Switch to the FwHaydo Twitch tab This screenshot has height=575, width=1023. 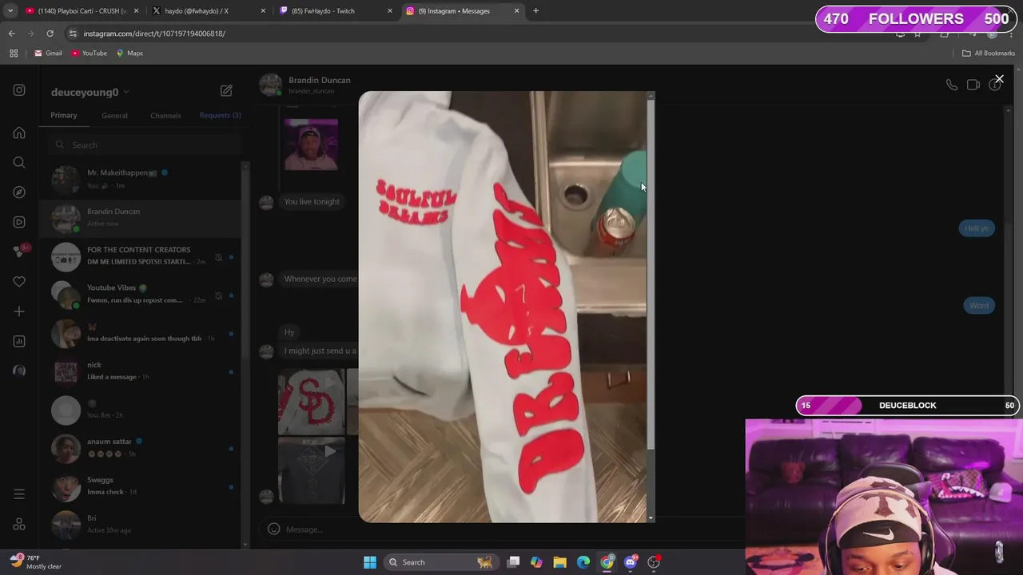[x=336, y=11]
